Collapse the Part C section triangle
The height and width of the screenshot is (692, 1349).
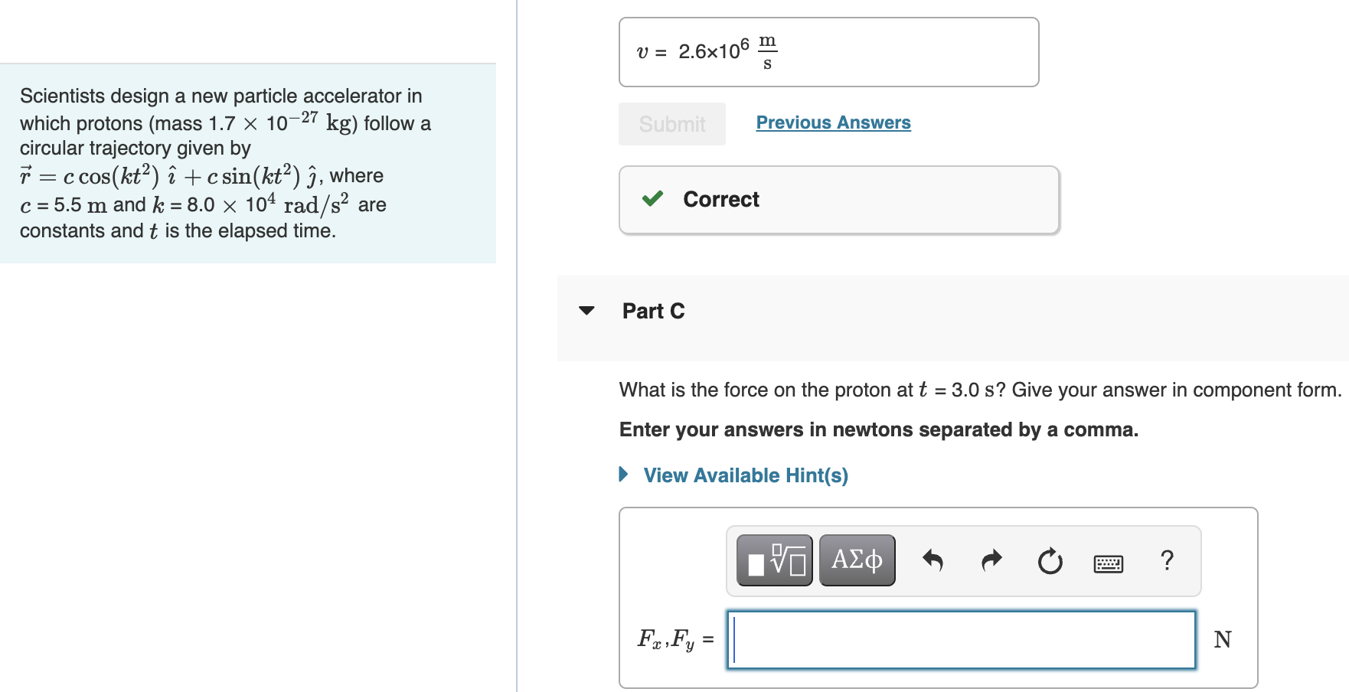click(x=586, y=311)
